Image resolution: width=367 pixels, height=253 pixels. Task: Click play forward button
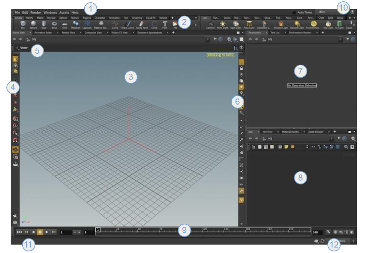tap(47, 232)
